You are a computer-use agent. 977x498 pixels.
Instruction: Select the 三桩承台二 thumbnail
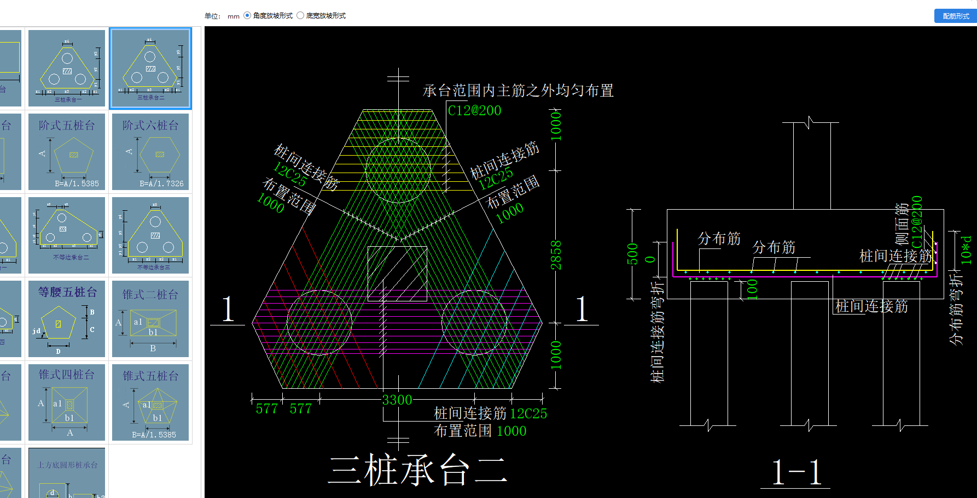click(x=150, y=68)
